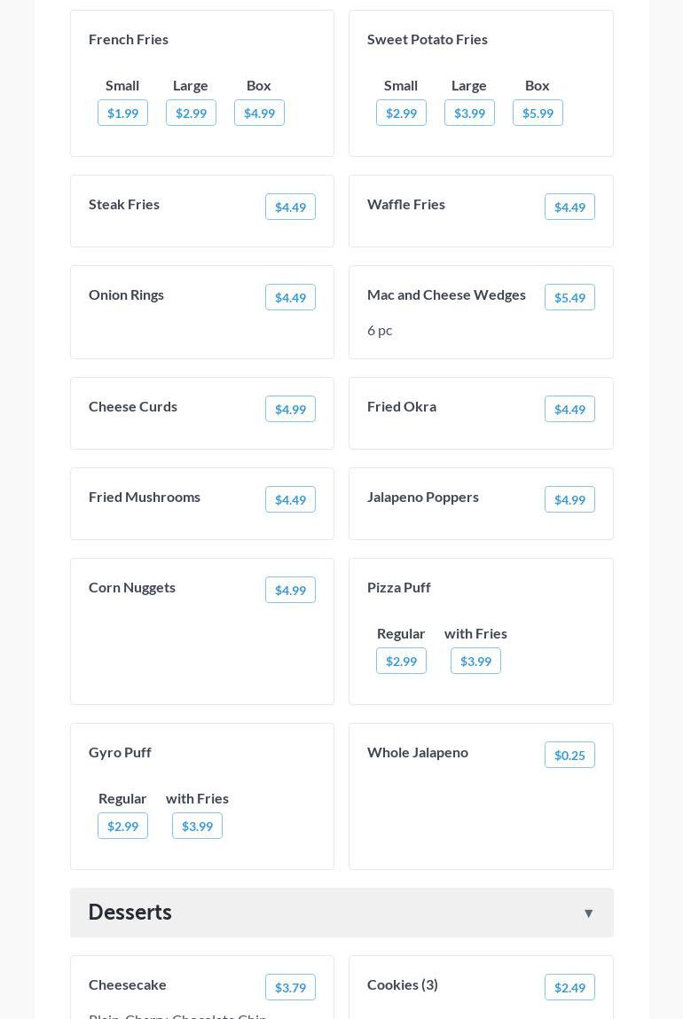Collapse the Desserts section arrow
The image size is (683, 1019).
click(x=588, y=913)
